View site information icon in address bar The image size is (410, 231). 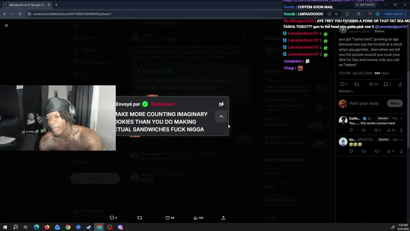click(x=29, y=14)
